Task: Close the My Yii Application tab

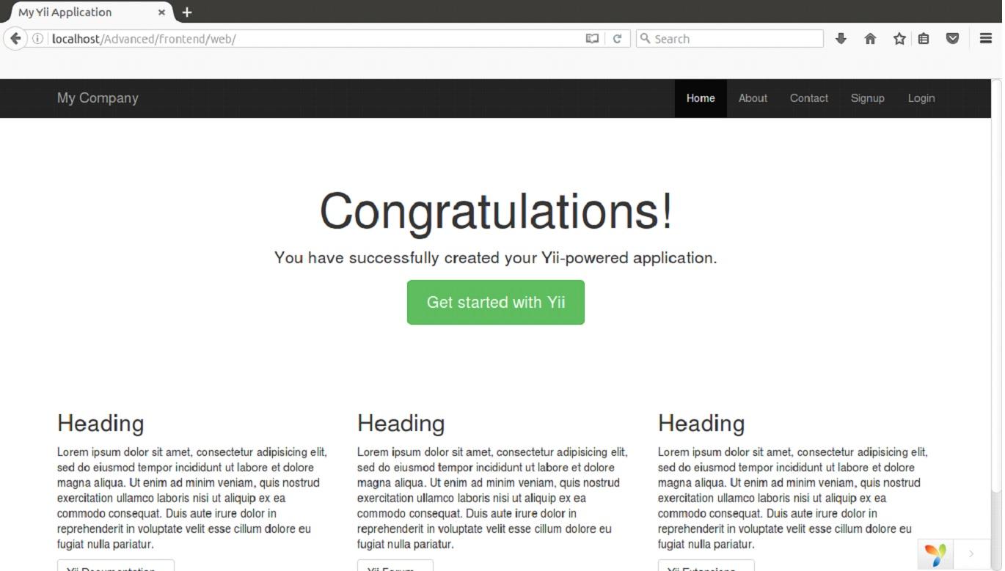Action: pyautogui.click(x=161, y=12)
